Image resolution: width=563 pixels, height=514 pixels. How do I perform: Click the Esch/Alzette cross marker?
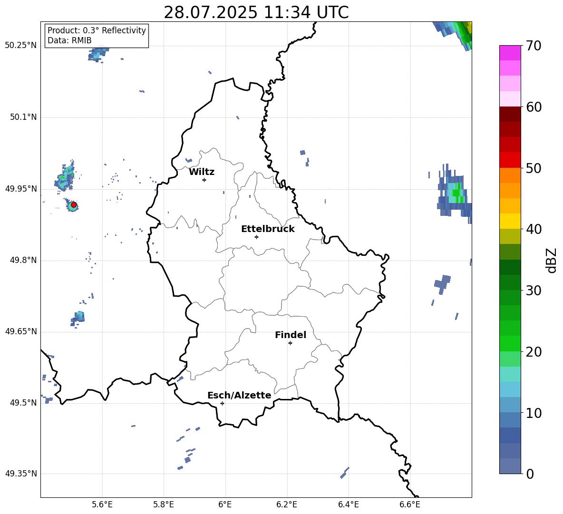click(x=222, y=403)
